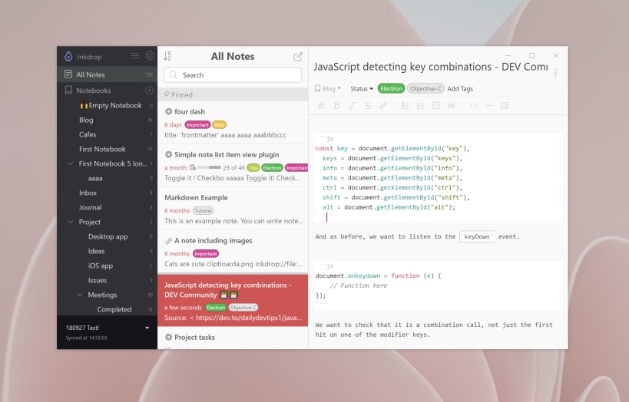Apply bold formatting in editor toolbar
Image resolution: width=629 pixels, height=402 pixels.
pyautogui.click(x=336, y=105)
